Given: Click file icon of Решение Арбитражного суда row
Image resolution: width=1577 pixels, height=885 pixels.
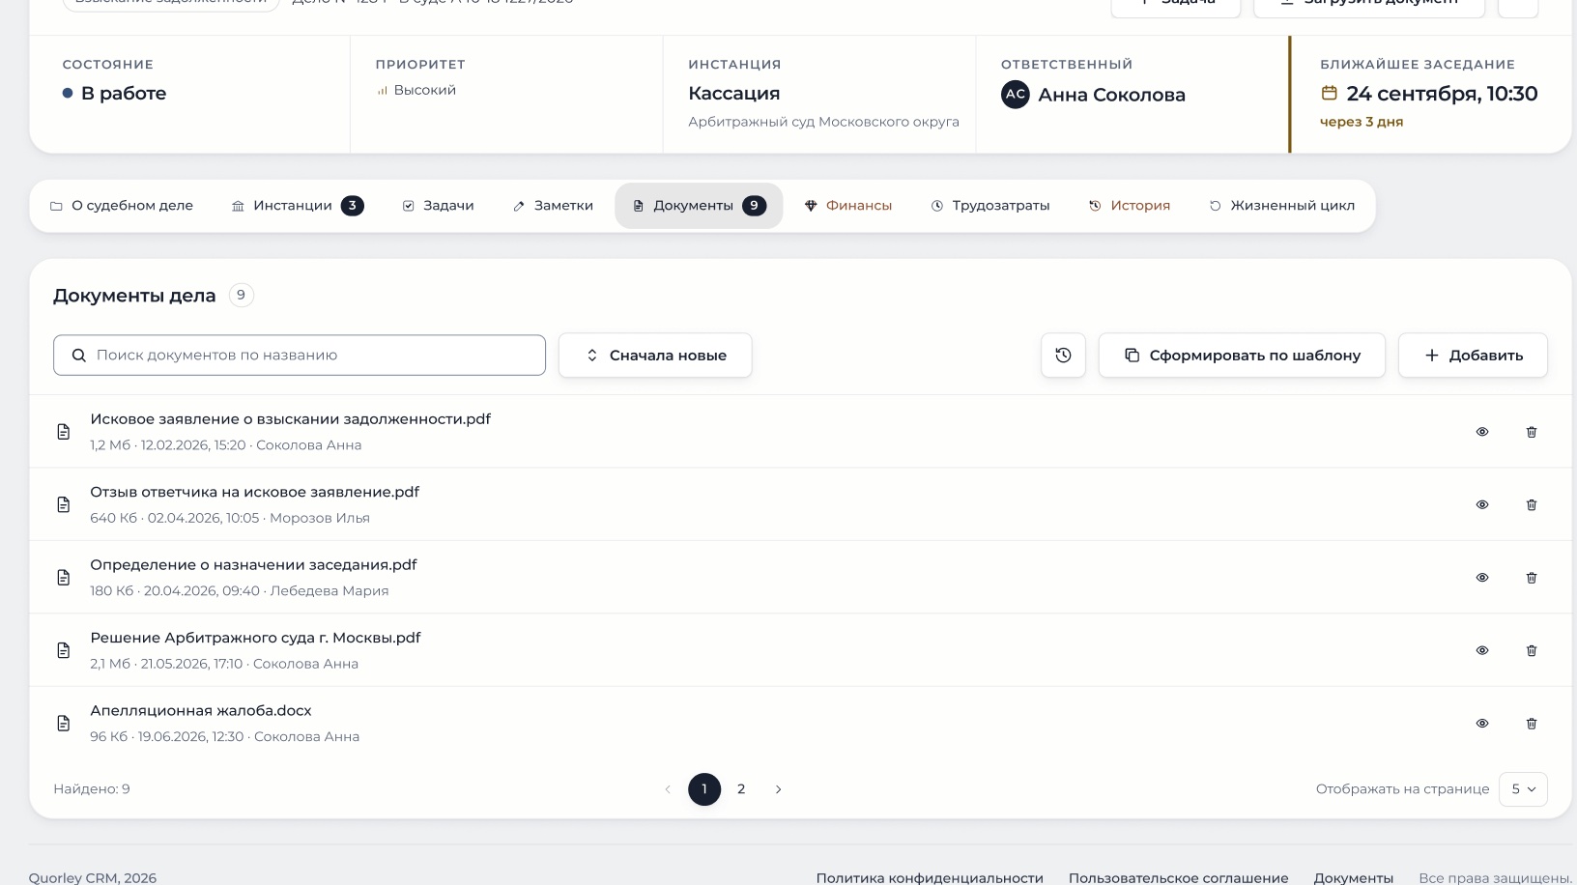Looking at the screenshot, I should (x=64, y=650).
